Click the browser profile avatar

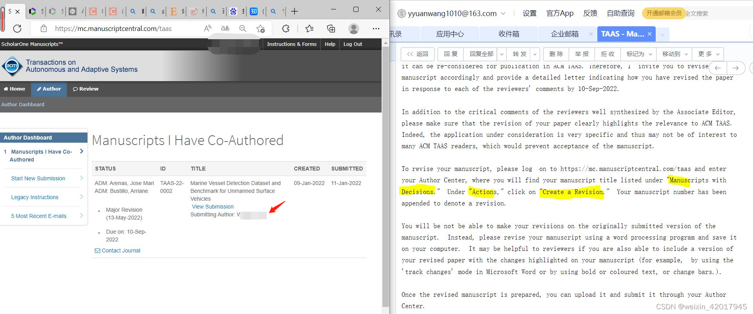coord(354,28)
